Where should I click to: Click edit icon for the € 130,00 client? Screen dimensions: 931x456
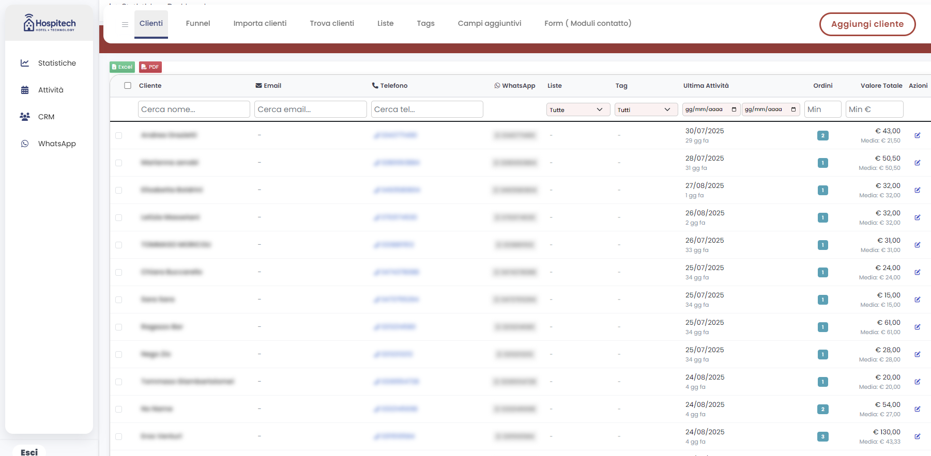tap(917, 436)
